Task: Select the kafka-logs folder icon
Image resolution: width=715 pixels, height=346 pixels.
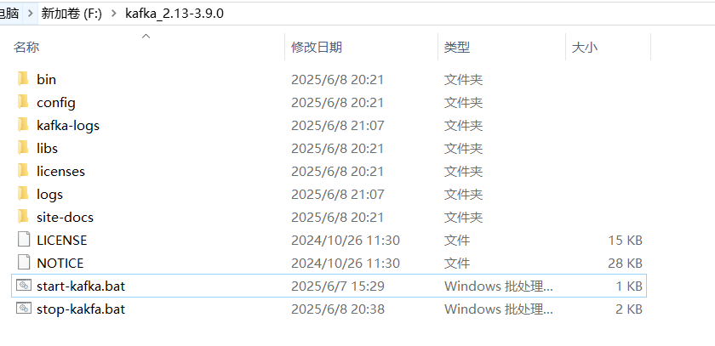Action: point(22,125)
